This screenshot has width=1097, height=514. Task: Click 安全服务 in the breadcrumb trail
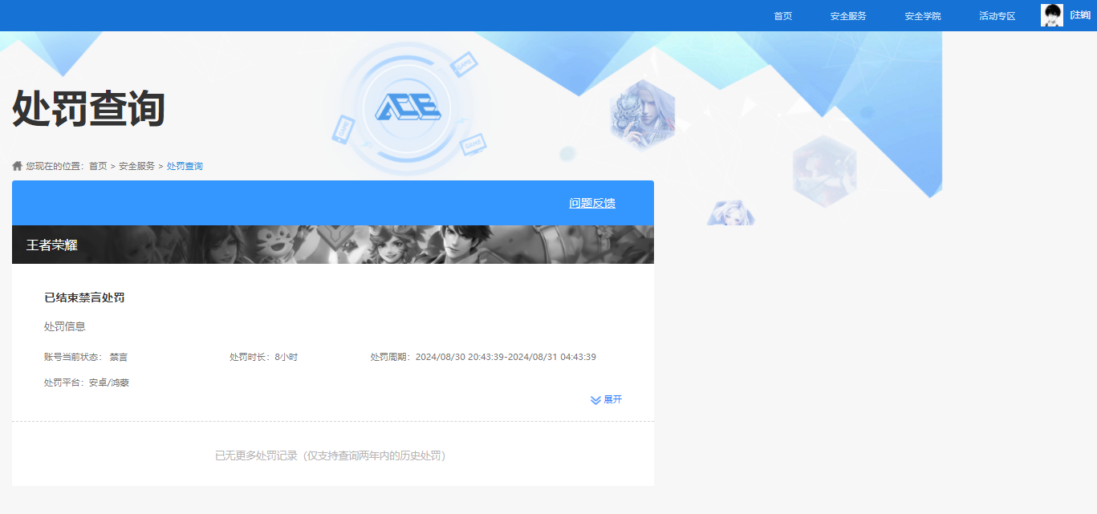click(x=136, y=166)
